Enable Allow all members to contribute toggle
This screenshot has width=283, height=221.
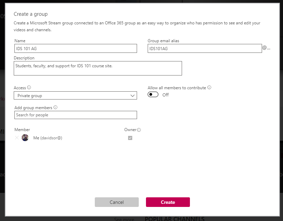point(153,94)
